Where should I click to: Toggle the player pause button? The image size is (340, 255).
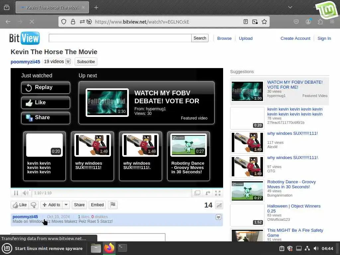[16, 193]
